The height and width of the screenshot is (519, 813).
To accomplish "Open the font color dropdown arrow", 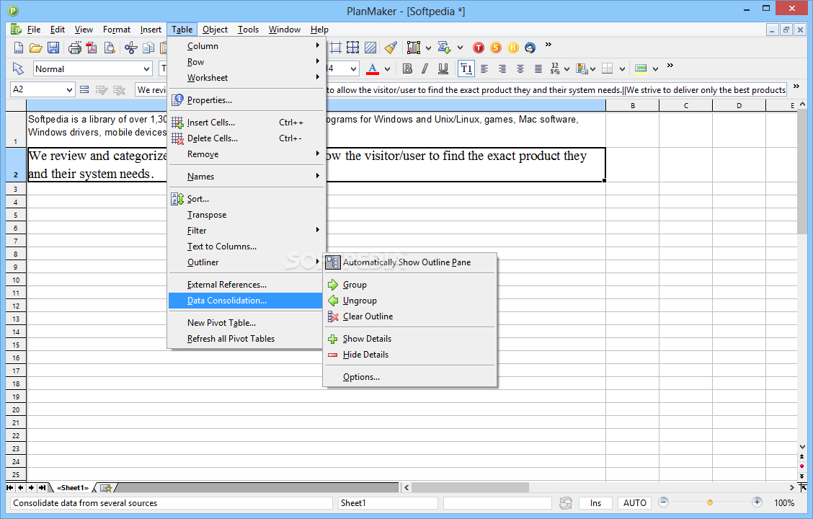I will pyautogui.click(x=387, y=69).
